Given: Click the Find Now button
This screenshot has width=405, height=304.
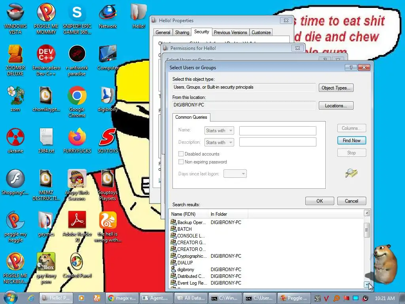Looking at the screenshot, I should [x=352, y=141].
